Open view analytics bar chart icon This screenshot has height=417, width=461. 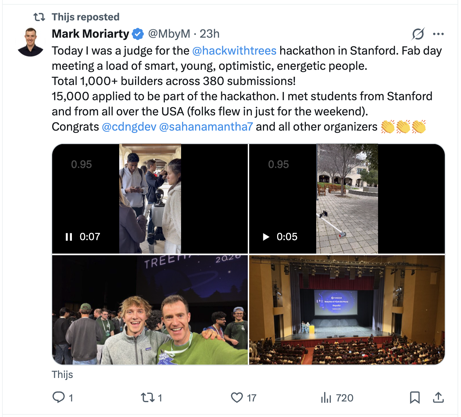point(326,398)
